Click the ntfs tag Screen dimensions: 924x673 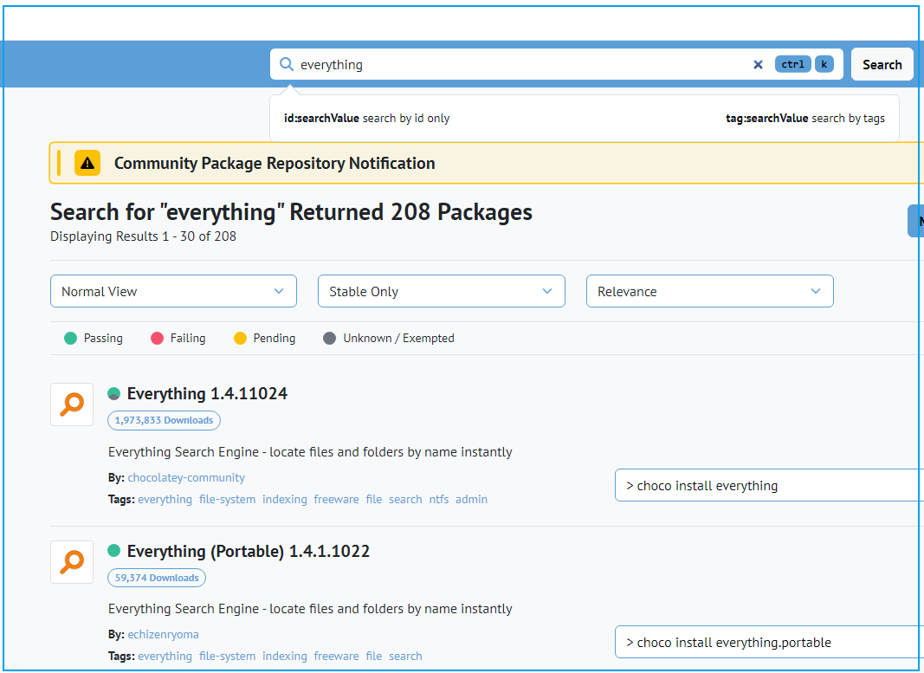click(439, 499)
